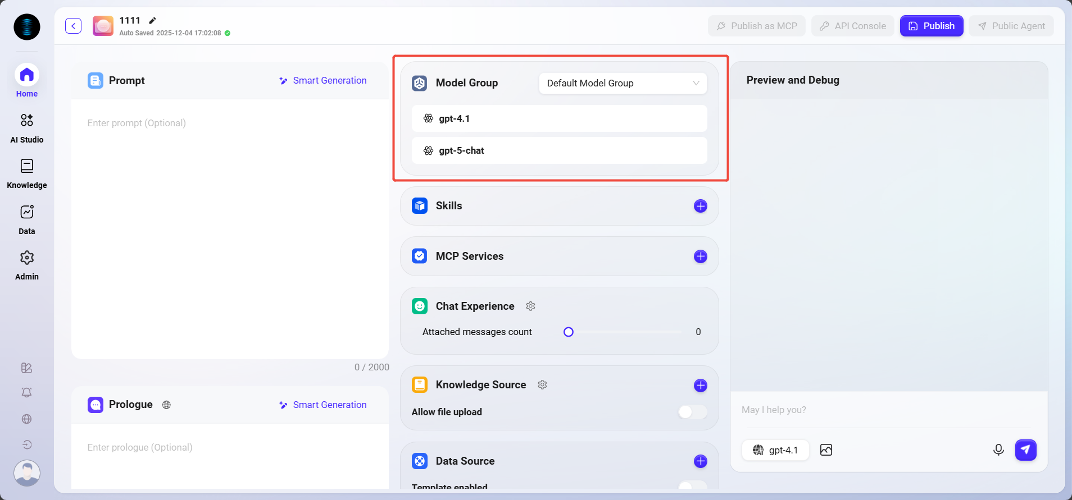Viewport: 1072px width, 500px height.
Task: Click the microphone icon in chat
Action: pos(998,450)
